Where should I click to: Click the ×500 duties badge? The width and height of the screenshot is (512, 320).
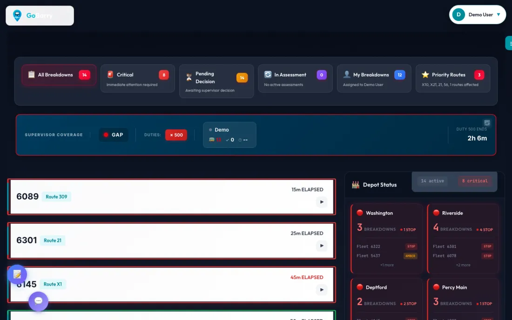point(176,135)
